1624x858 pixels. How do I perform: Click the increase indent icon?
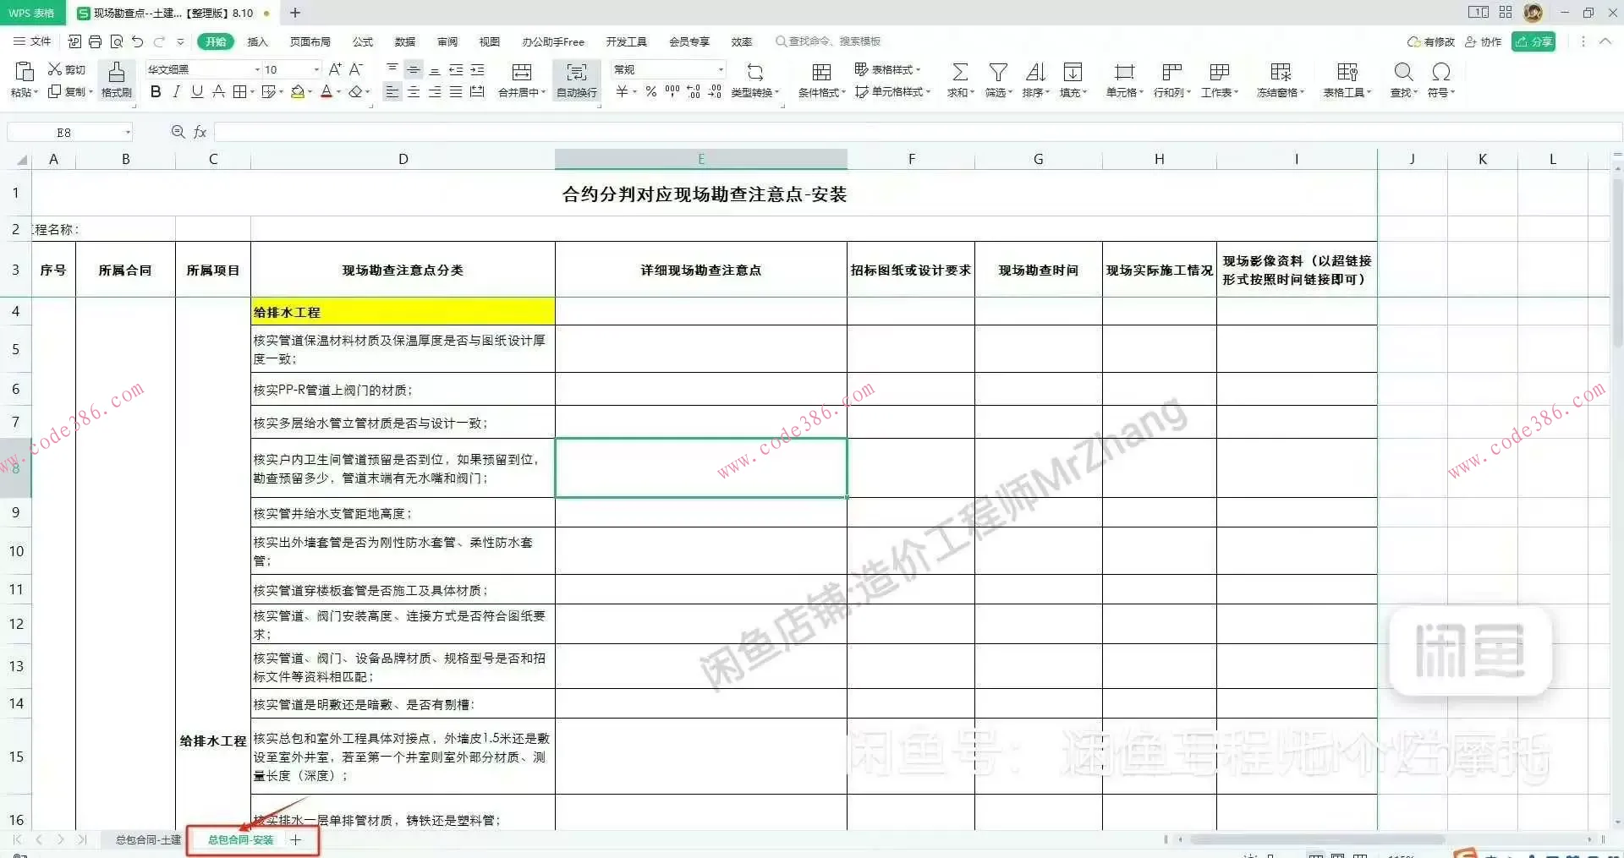[477, 69]
